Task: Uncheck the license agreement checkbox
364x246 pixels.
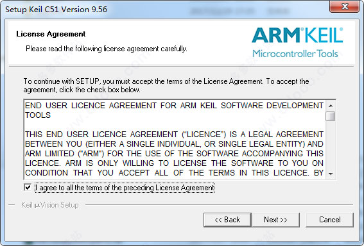Action: point(28,187)
